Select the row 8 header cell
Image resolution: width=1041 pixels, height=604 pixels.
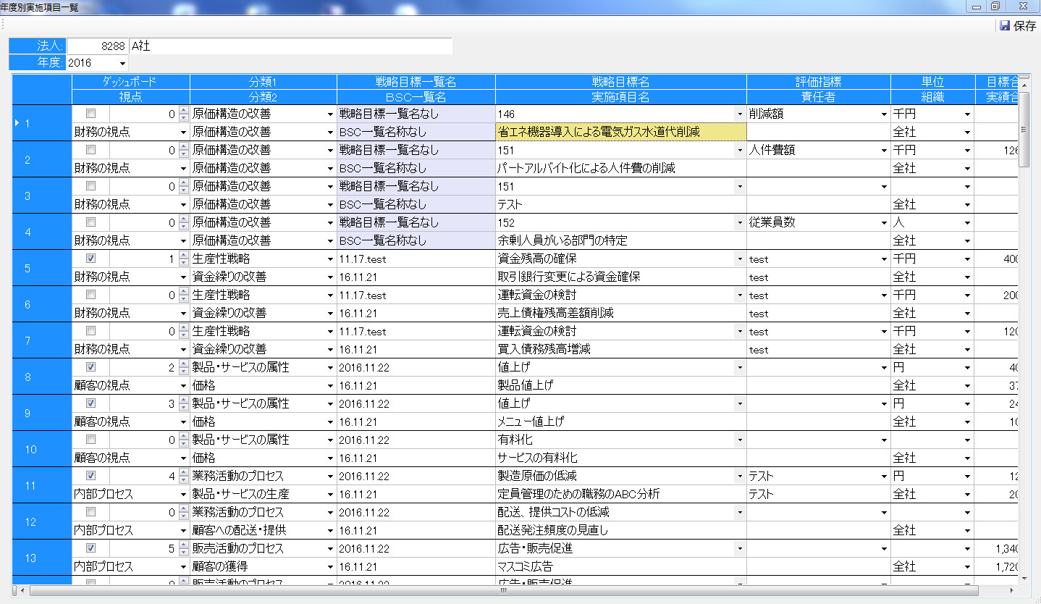coord(41,377)
